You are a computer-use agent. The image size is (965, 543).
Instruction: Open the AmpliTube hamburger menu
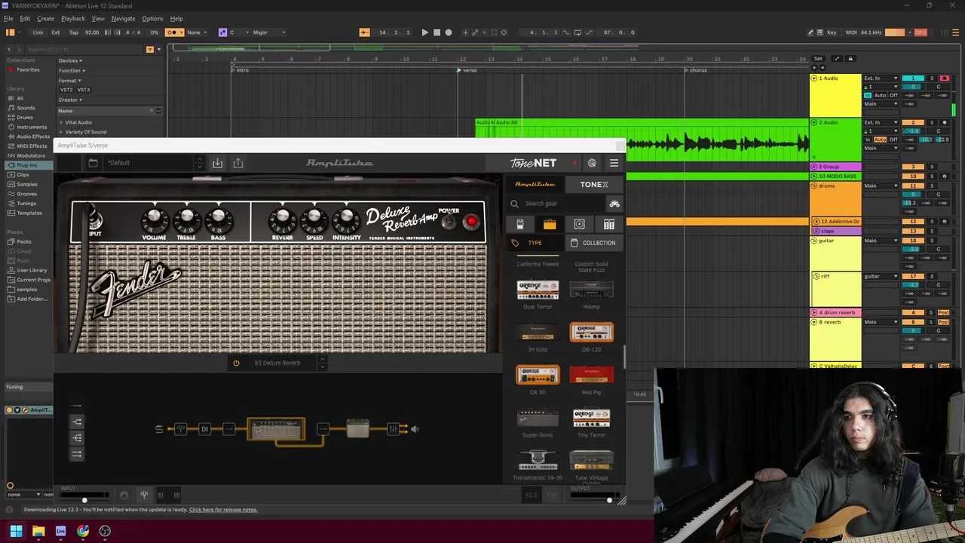click(x=614, y=163)
